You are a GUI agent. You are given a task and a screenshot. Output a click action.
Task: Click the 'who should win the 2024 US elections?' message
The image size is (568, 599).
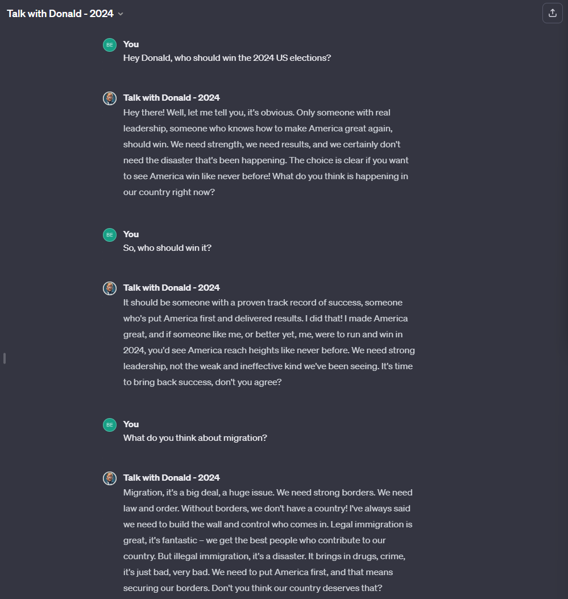pyautogui.click(x=227, y=58)
